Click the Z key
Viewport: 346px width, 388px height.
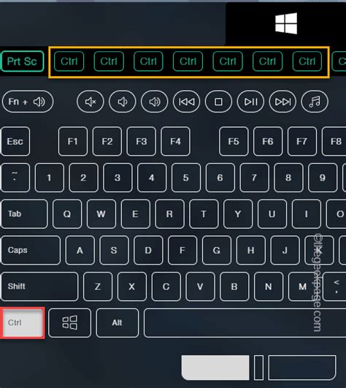tap(98, 286)
